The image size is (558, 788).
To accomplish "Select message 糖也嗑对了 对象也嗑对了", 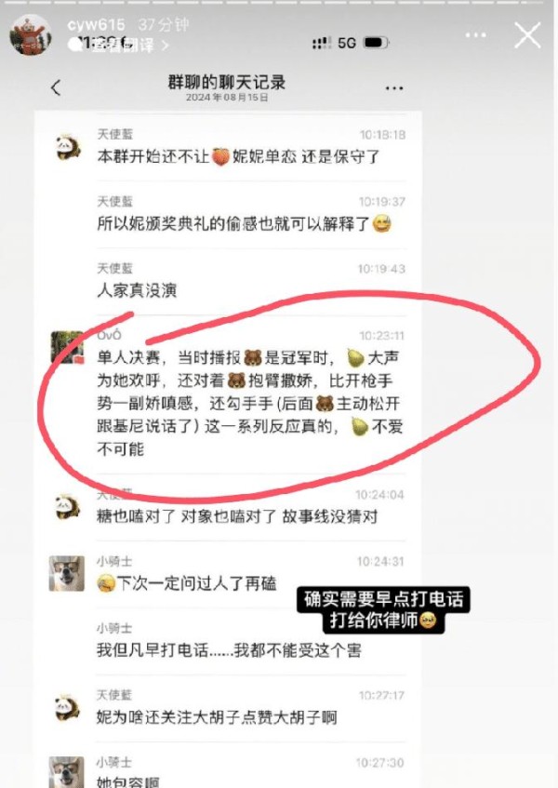I will tap(237, 516).
